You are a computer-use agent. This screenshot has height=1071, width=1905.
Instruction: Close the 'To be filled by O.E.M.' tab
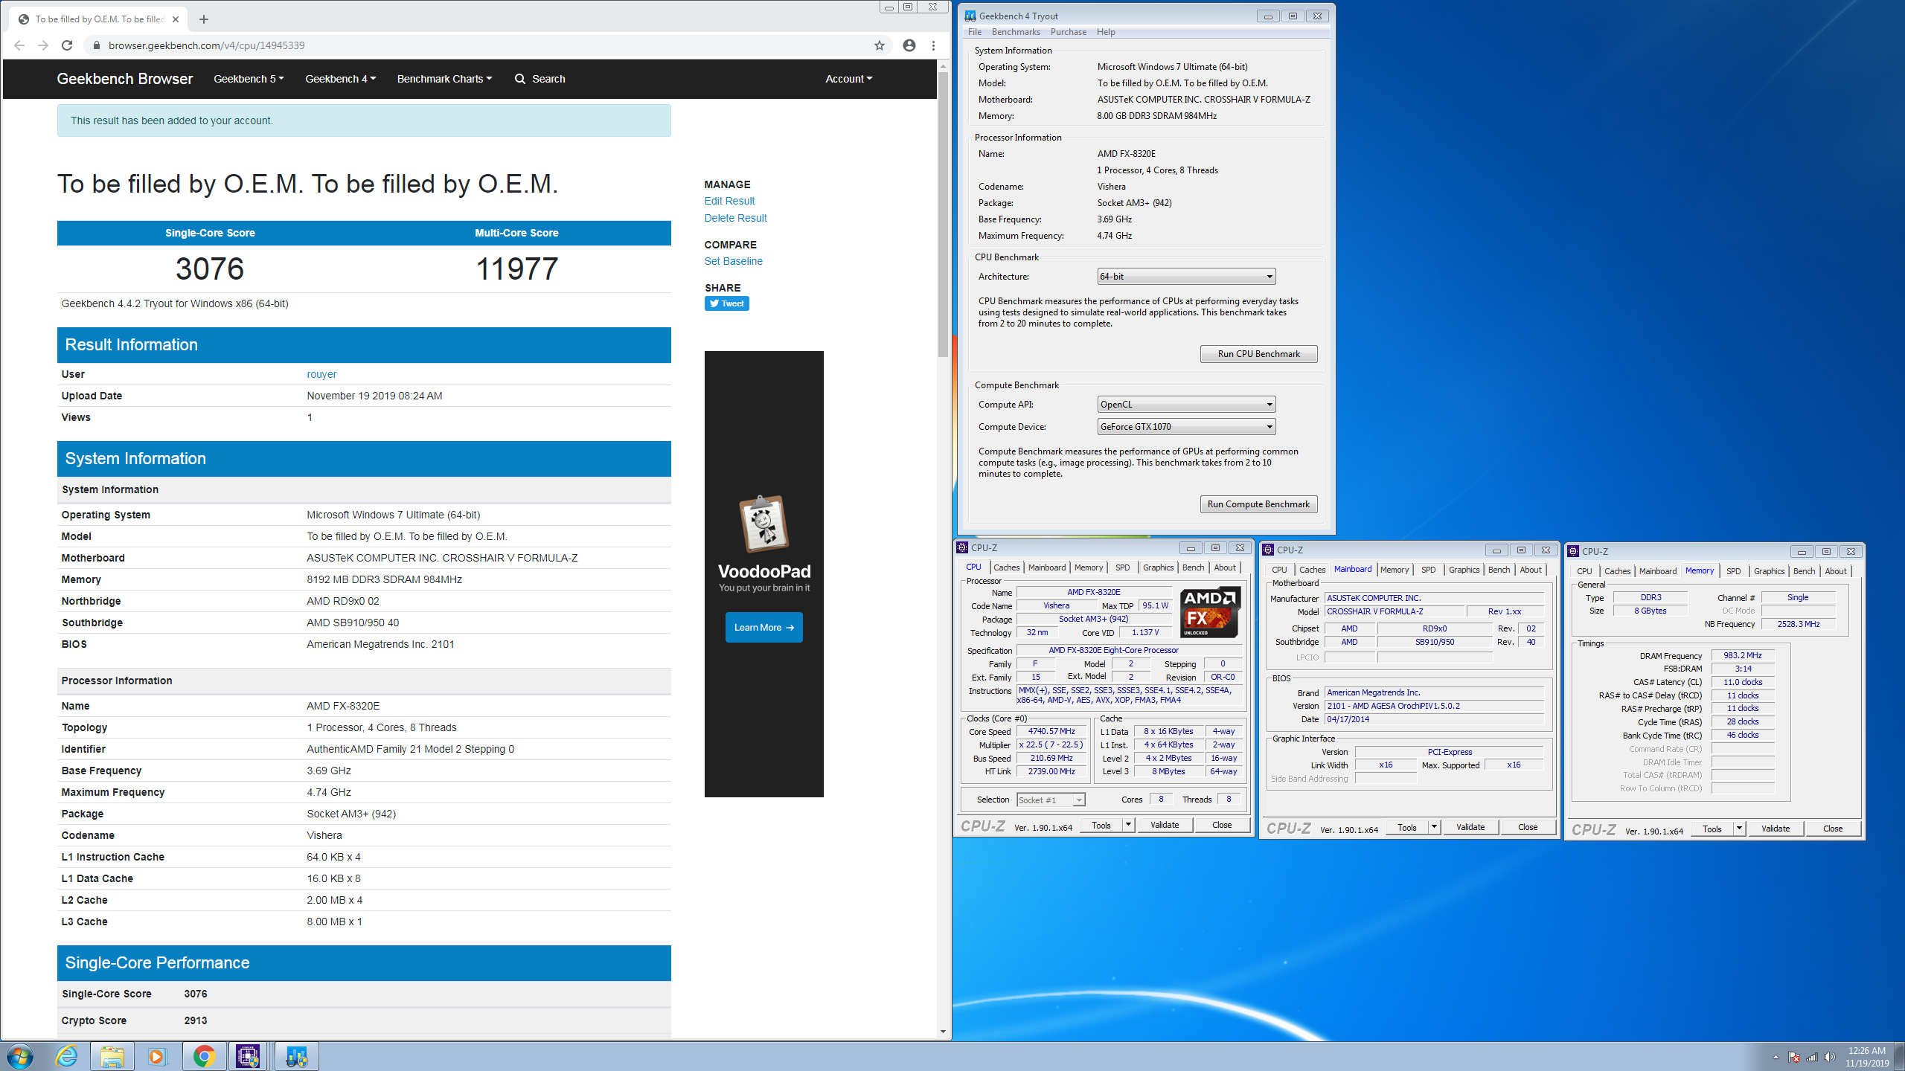tap(176, 19)
